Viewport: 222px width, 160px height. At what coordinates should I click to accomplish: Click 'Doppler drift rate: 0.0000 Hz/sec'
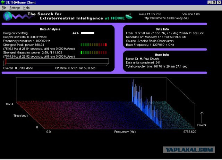tap(25, 37)
